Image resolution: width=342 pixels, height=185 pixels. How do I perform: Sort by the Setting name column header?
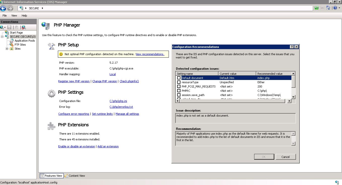[x=197, y=74]
